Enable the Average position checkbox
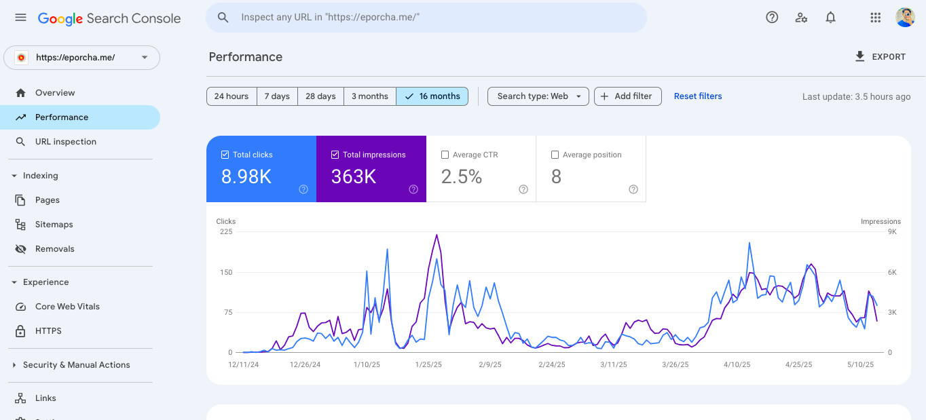The width and height of the screenshot is (926, 420). 555,155
